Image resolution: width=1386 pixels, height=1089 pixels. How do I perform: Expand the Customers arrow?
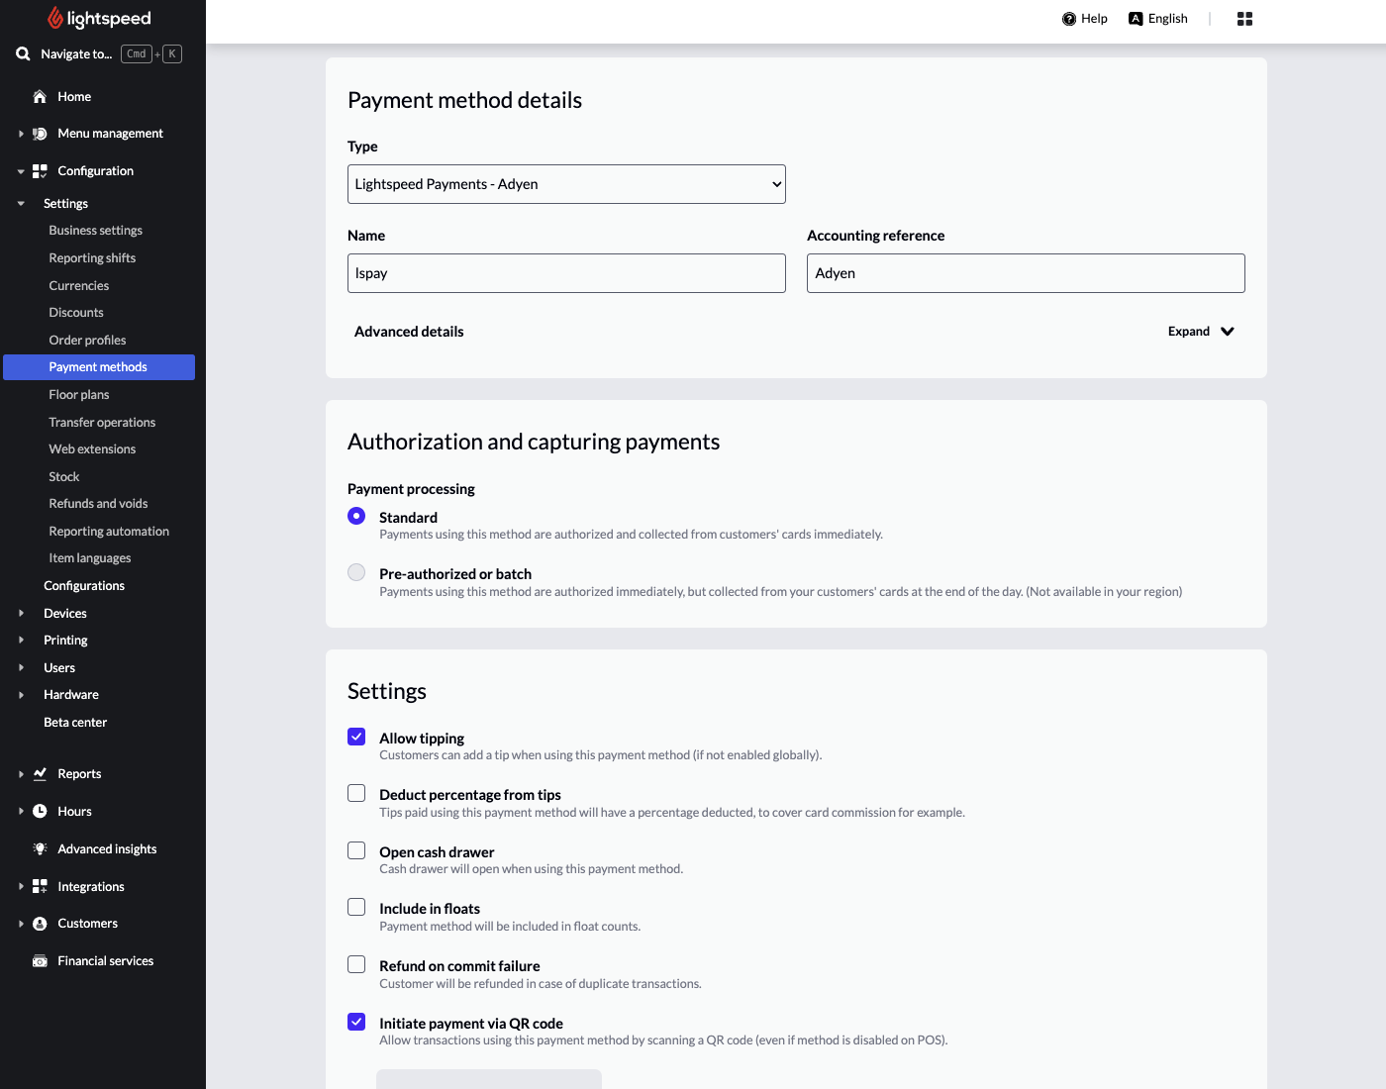point(21,924)
